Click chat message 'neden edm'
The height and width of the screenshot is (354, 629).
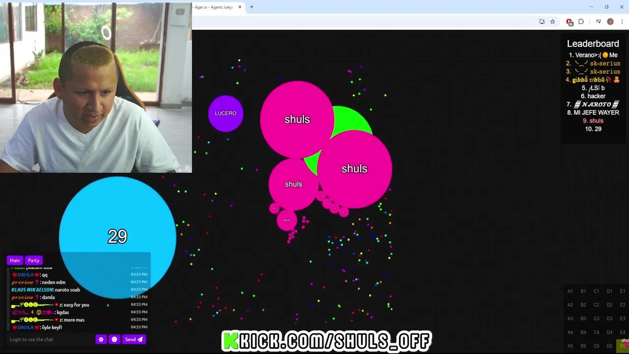tap(54, 282)
